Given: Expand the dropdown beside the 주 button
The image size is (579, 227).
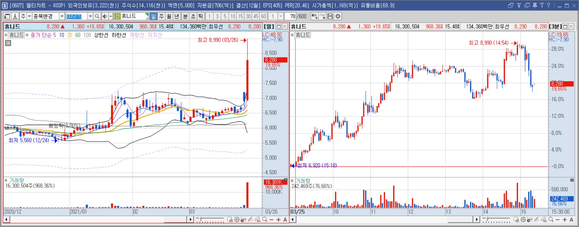Looking at the screenshot, I should 29,16.
